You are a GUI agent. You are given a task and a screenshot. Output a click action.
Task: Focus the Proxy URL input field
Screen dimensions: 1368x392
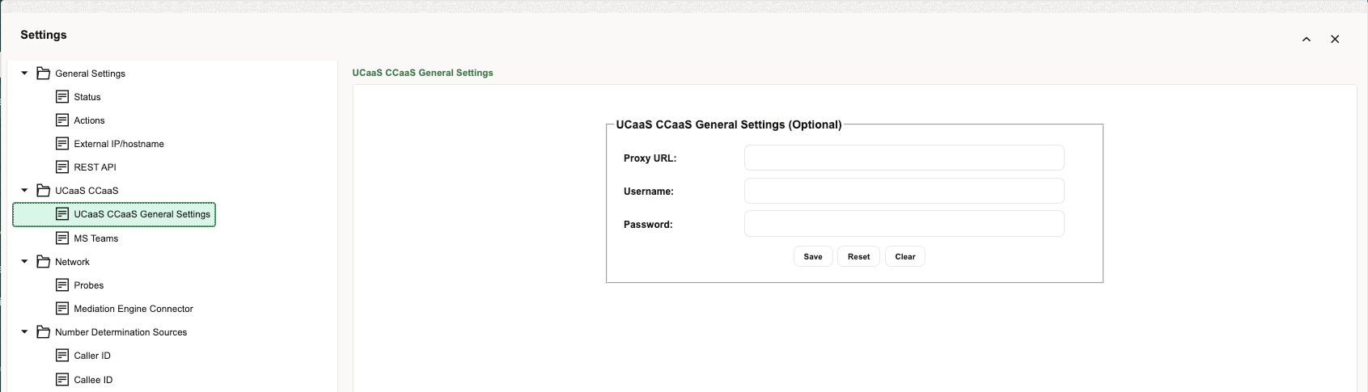(904, 158)
